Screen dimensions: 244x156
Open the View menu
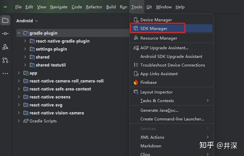[x=41, y=7]
